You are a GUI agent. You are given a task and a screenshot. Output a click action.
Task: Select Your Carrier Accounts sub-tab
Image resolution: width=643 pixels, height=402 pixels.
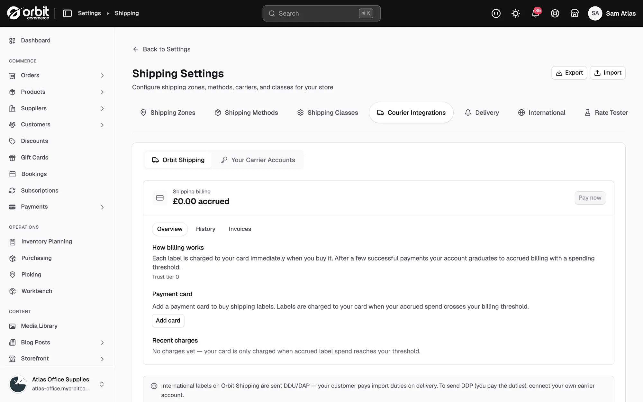(x=258, y=160)
